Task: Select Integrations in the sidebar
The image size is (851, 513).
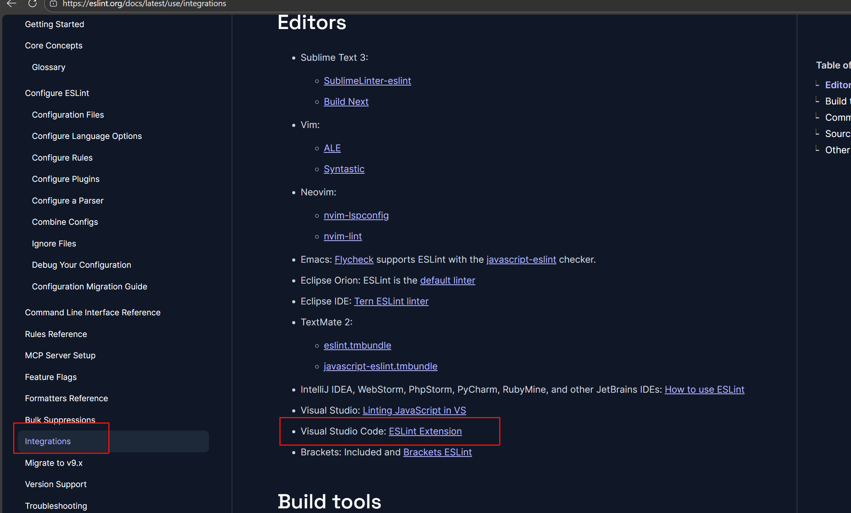Action: tap(48, 441)
